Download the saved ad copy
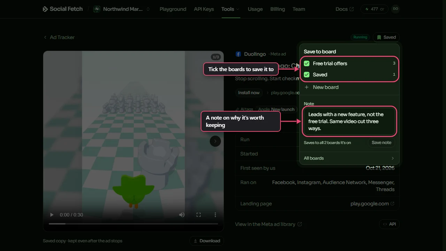The image size is (446, 251). [x=207, y=241]
